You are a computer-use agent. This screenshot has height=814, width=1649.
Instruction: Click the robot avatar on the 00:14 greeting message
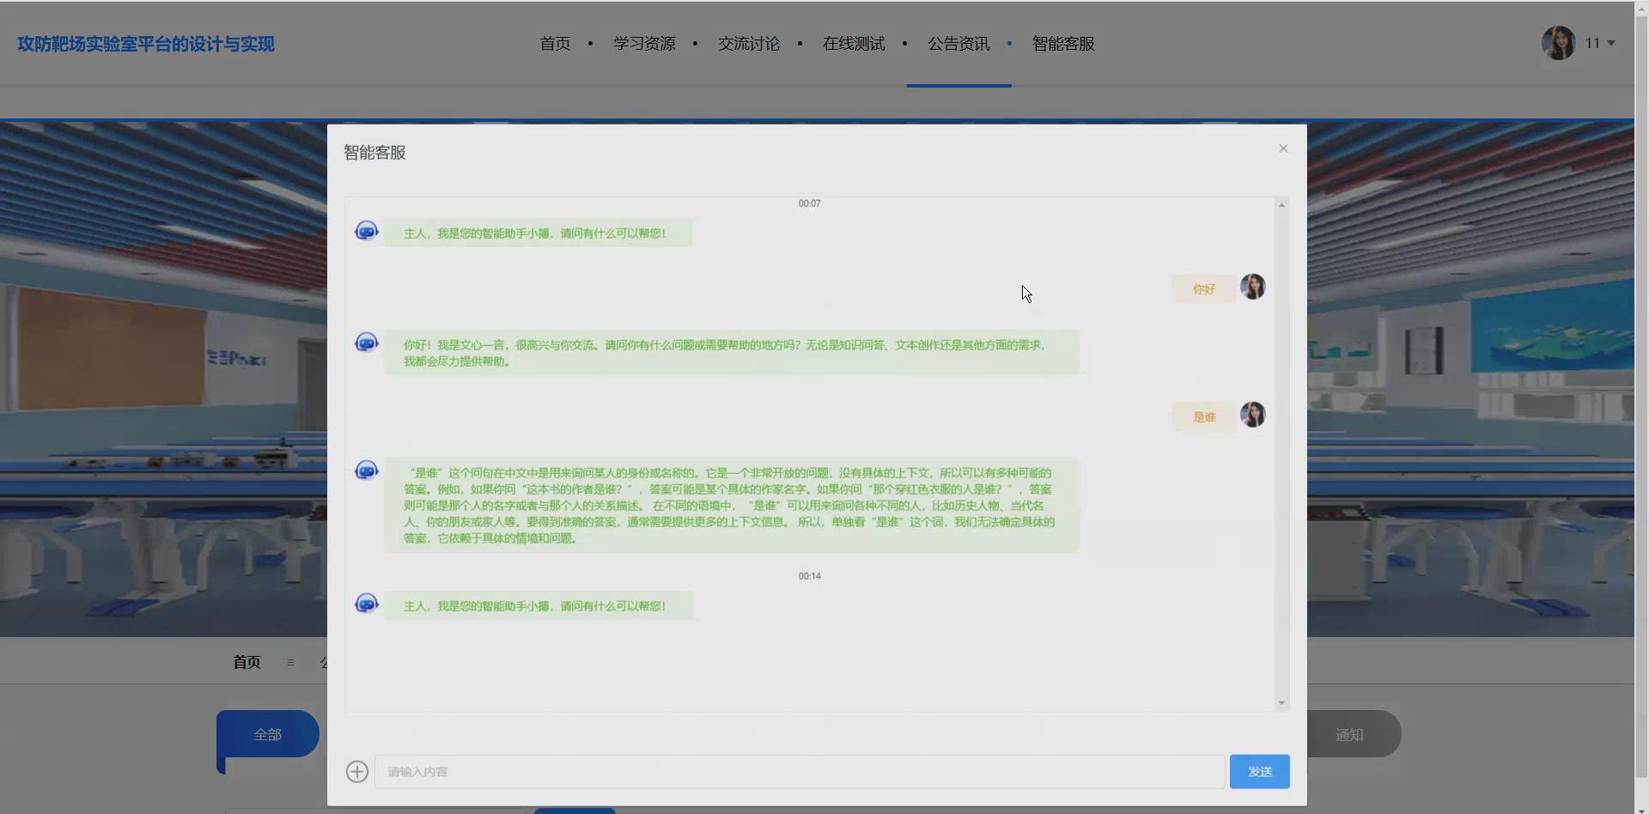(x=367, y=603)
